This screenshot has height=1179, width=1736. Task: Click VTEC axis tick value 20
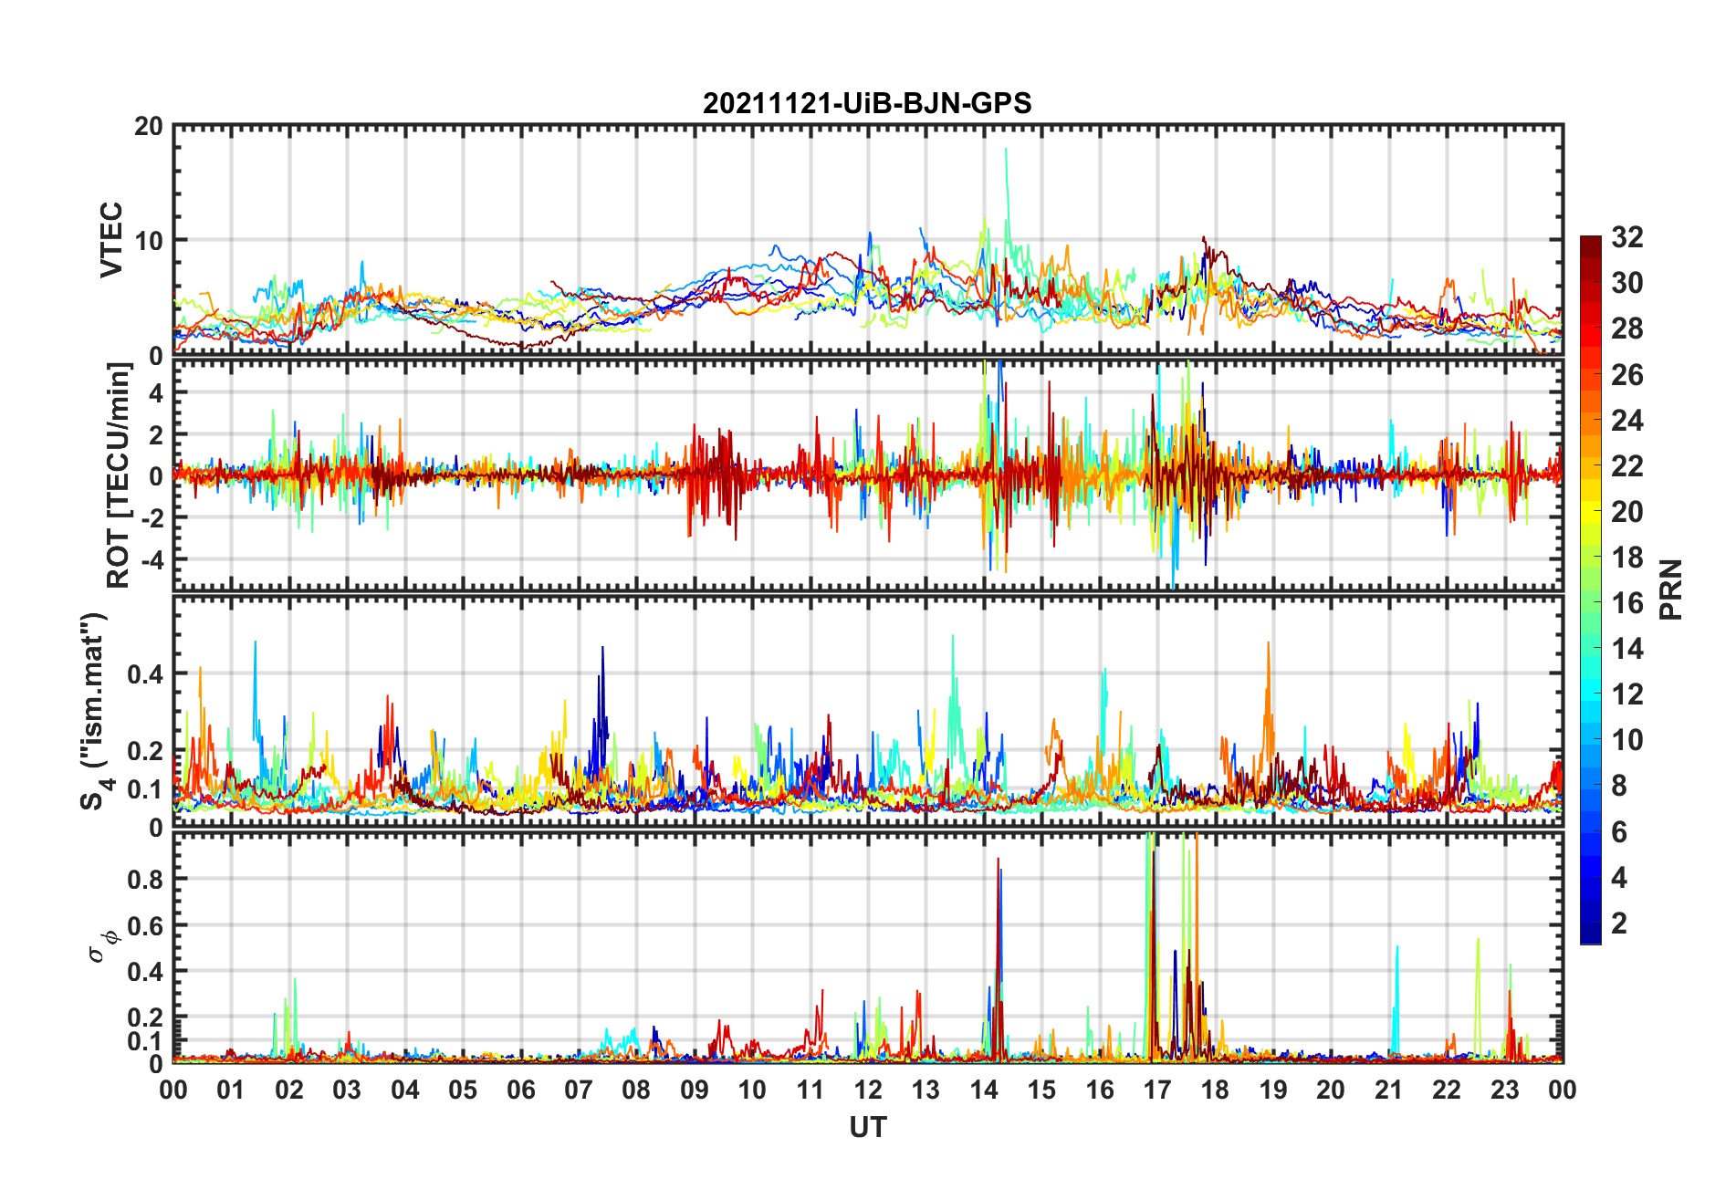pos(149,127)
